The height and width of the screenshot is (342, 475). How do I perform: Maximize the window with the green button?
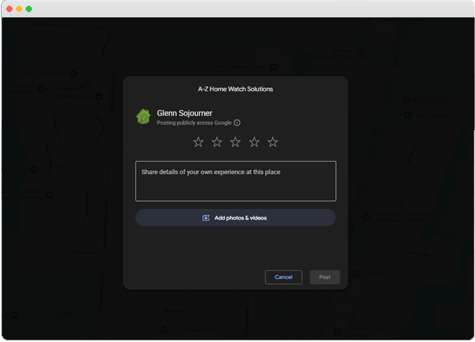tap(29, 9)
